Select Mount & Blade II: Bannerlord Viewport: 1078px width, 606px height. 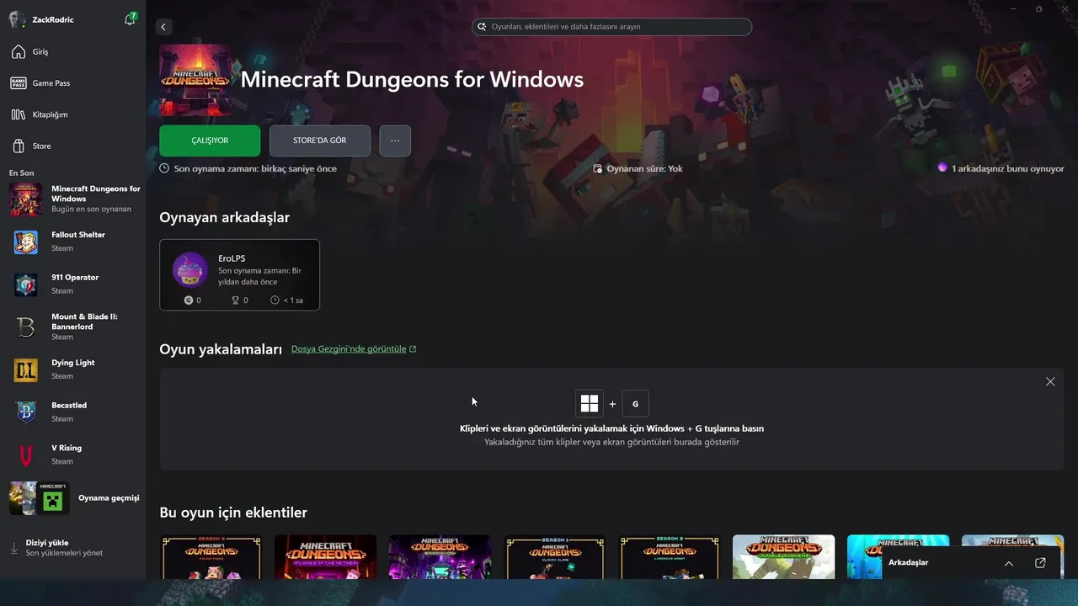(72, 327)
